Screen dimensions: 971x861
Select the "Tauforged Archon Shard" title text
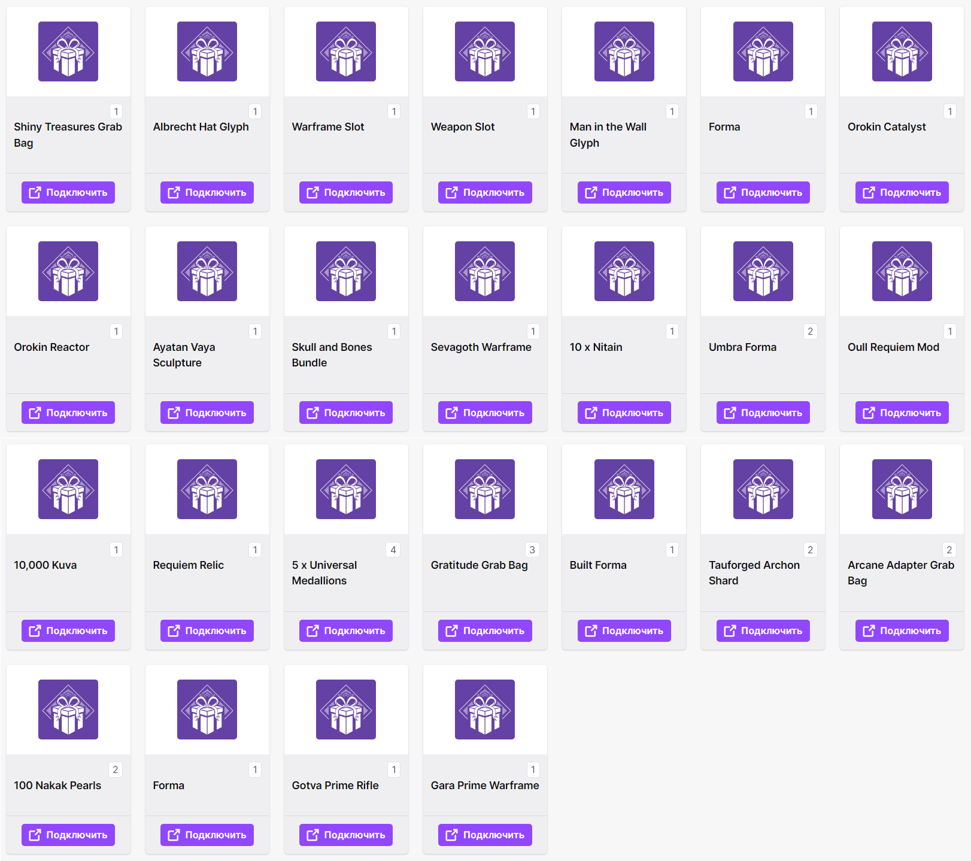(x=754, y=573)
